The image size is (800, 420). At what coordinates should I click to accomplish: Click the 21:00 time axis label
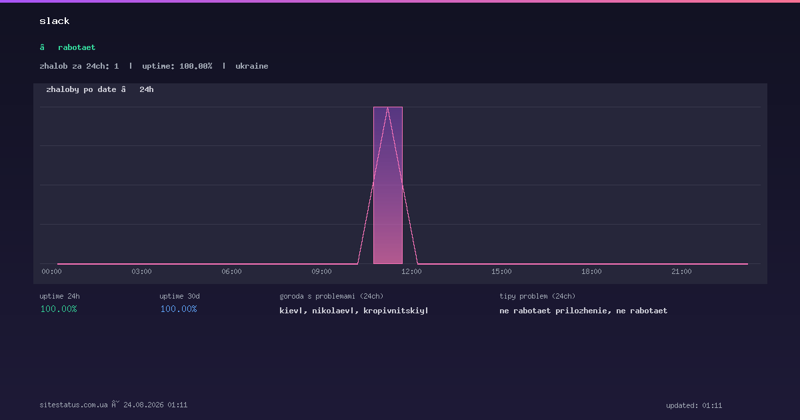point(681,271)
